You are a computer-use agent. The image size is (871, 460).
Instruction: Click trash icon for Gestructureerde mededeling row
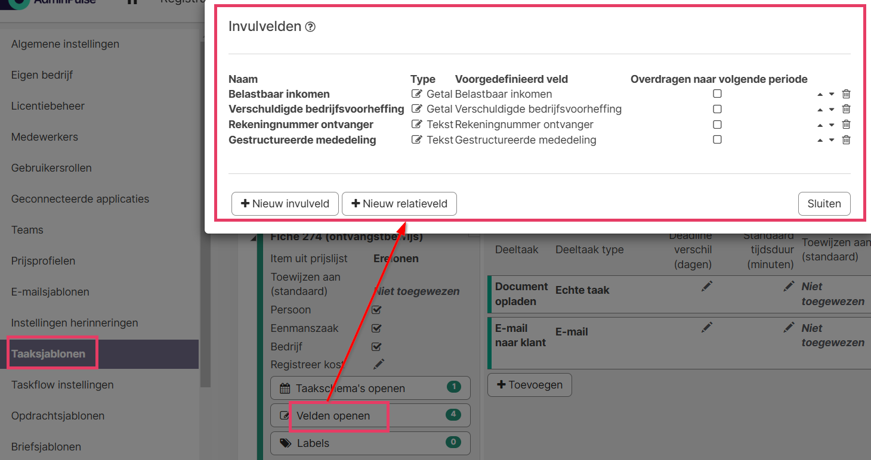(x=846, y=140)
